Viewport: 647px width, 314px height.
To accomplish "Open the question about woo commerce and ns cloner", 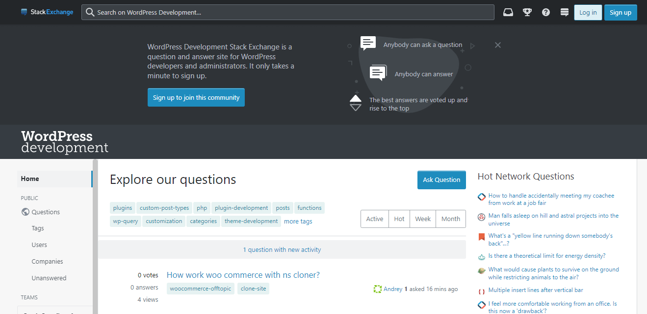I will (243, 275).
